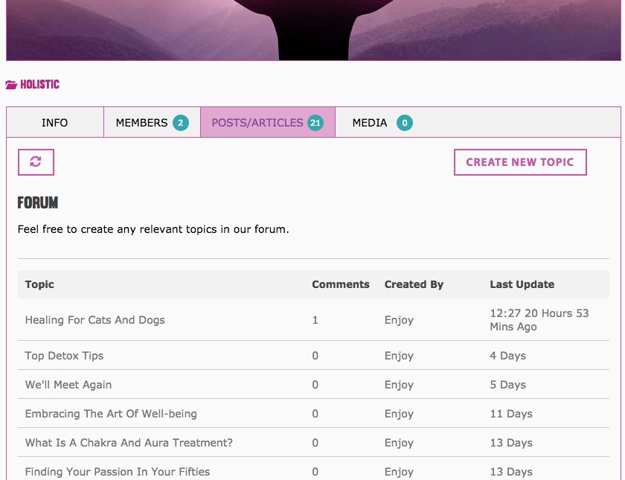Image resolution: width=625 pixels, height=480 pixels.
Task: Click the posts count badge 21
Action: pos(315,123)
